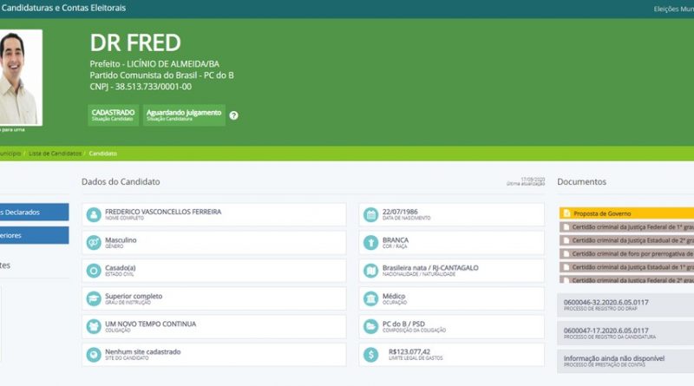Open Certidão criminal da Justiça Federal 1º grau
694x386 pixels.
pyautogui.click(x=629, y=227)
